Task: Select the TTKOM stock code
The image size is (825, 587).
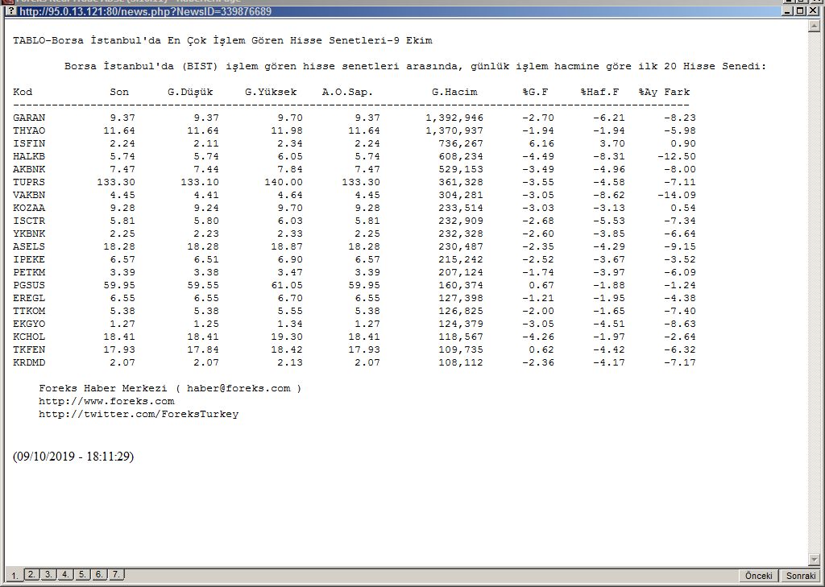Action: pos(29,312)
